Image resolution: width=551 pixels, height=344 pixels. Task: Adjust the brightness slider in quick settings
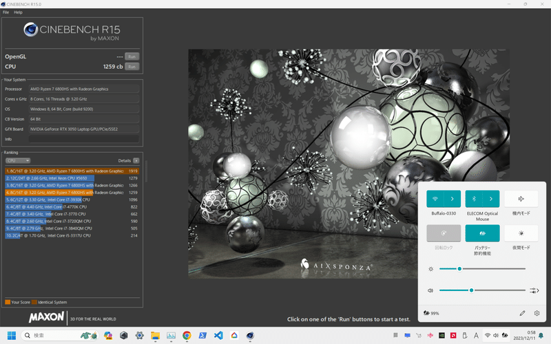point(482,269)
